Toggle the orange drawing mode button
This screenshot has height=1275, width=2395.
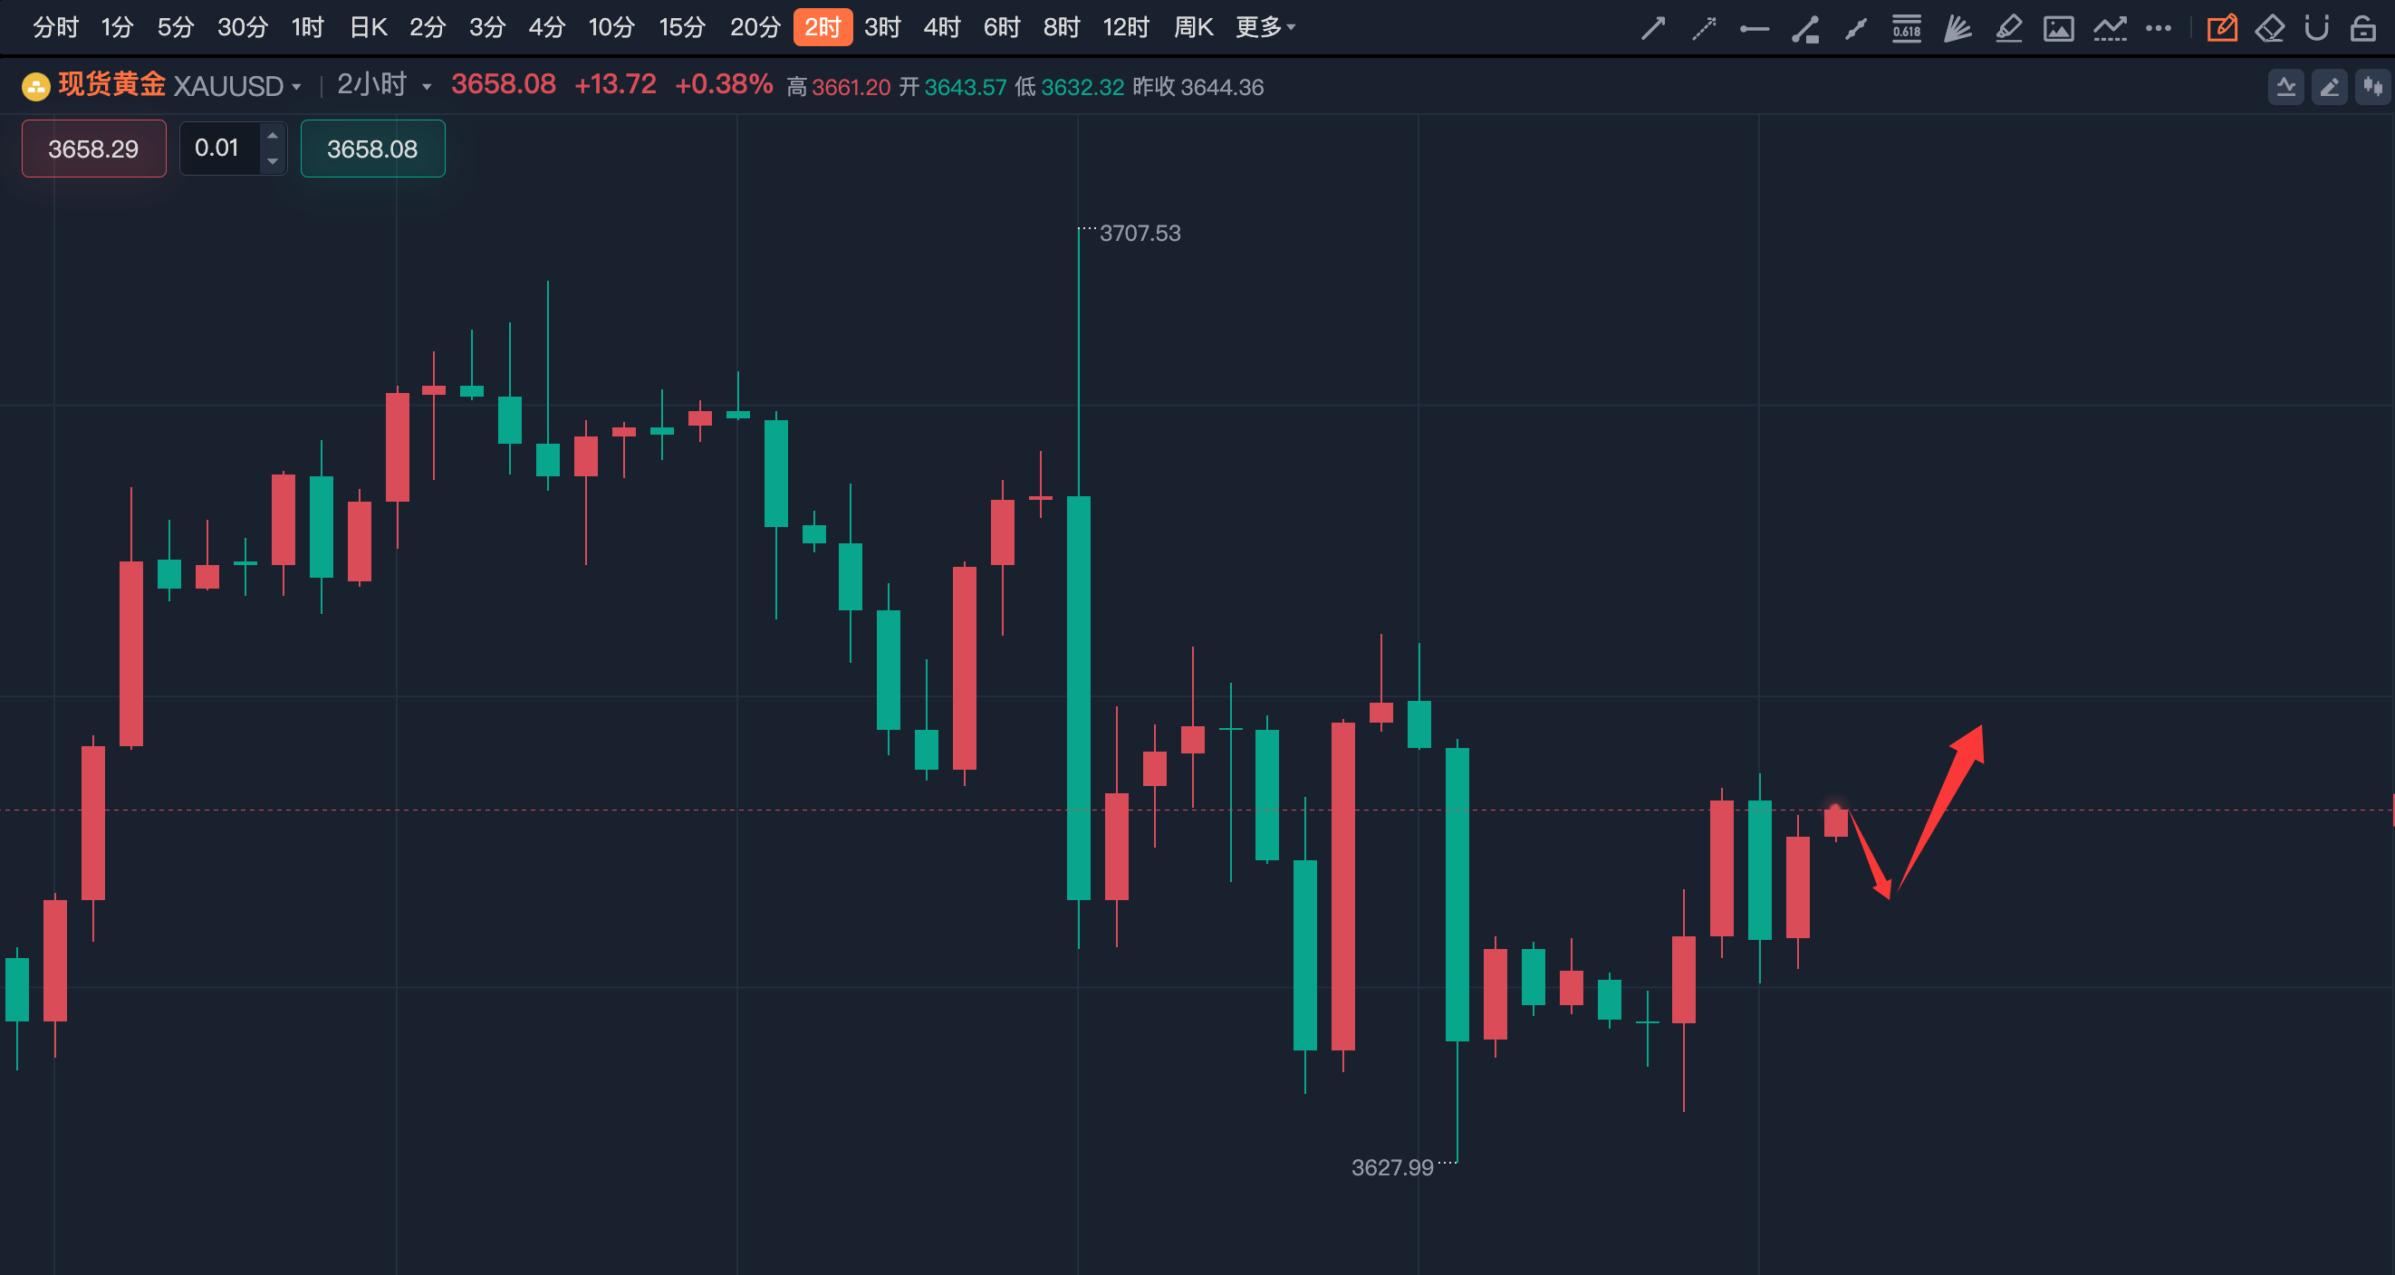click(2222, 29)
